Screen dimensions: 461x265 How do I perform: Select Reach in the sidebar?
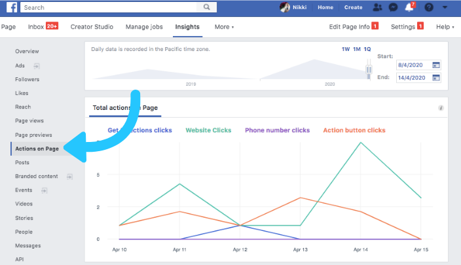23,107
